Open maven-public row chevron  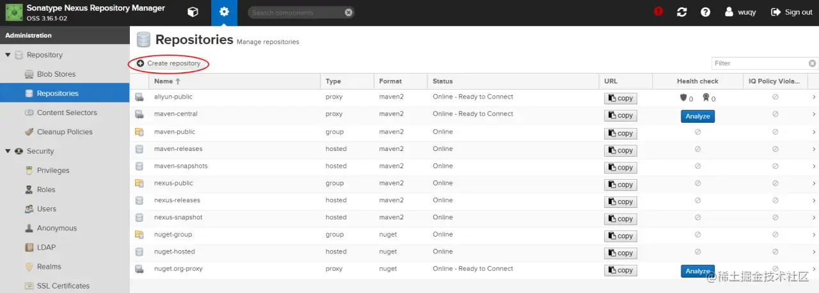tap(814, 132)
